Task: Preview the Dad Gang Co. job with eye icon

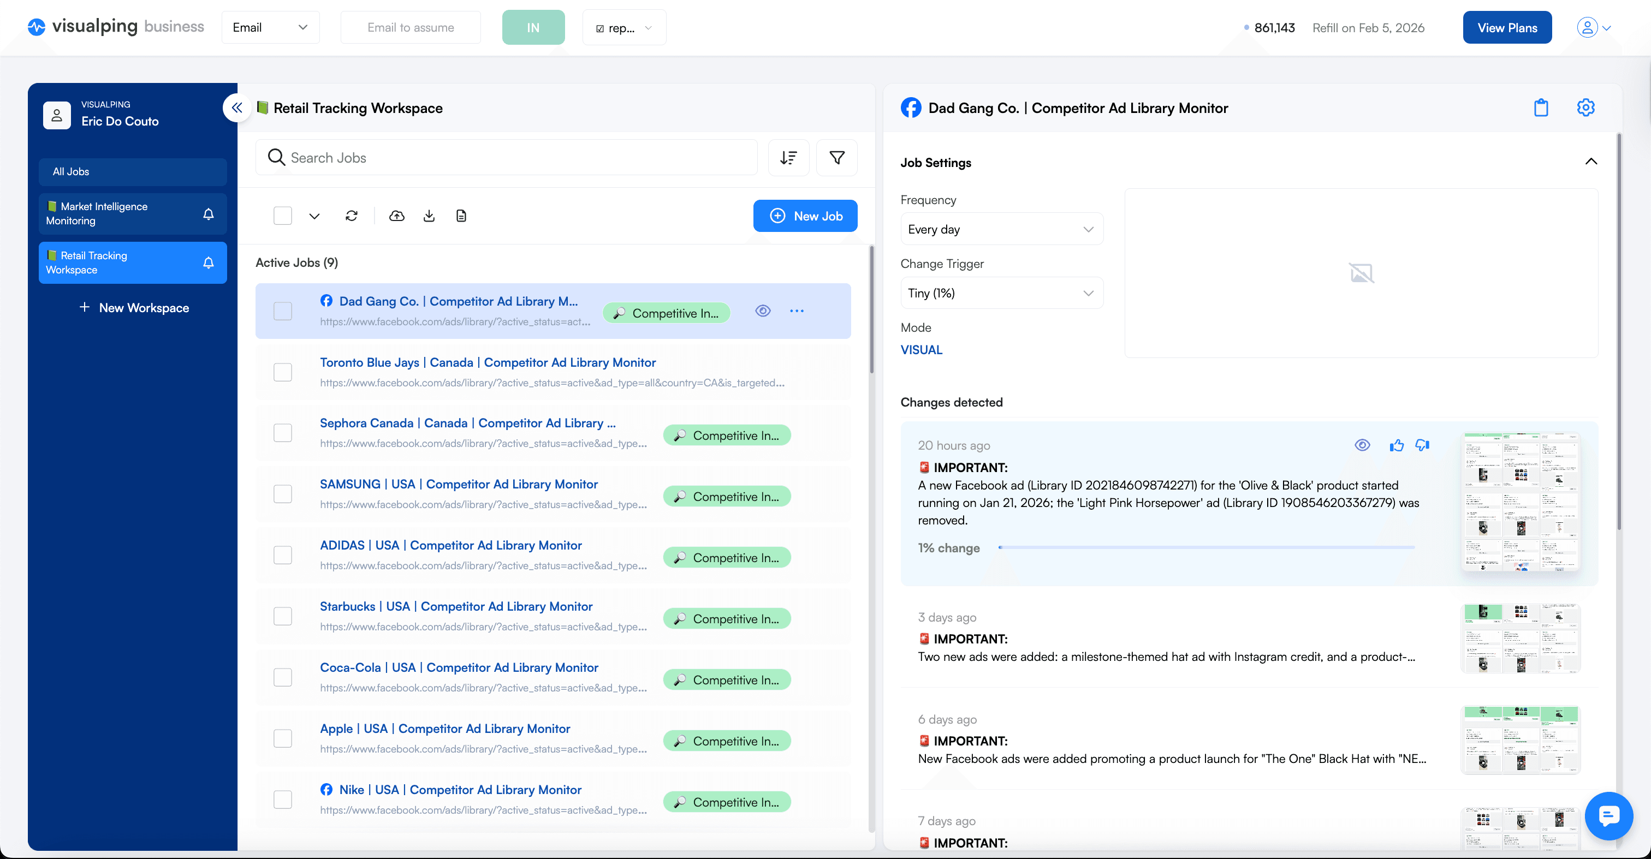Action: point(763,311)
